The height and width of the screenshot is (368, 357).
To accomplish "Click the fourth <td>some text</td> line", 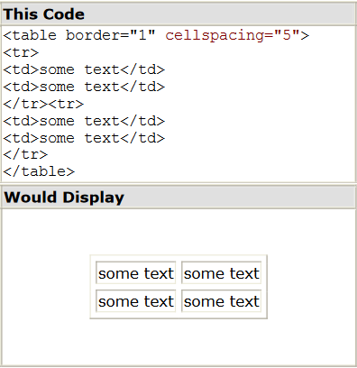I will coord(84,138).
